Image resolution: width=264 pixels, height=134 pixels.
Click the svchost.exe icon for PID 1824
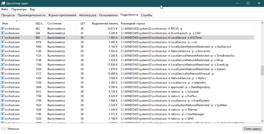(x=2, y=105)
